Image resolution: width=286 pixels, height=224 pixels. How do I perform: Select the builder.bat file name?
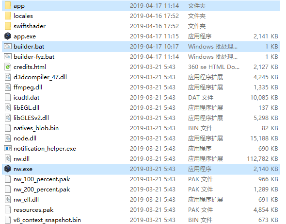pyautogui.click(x=29, y=46)
